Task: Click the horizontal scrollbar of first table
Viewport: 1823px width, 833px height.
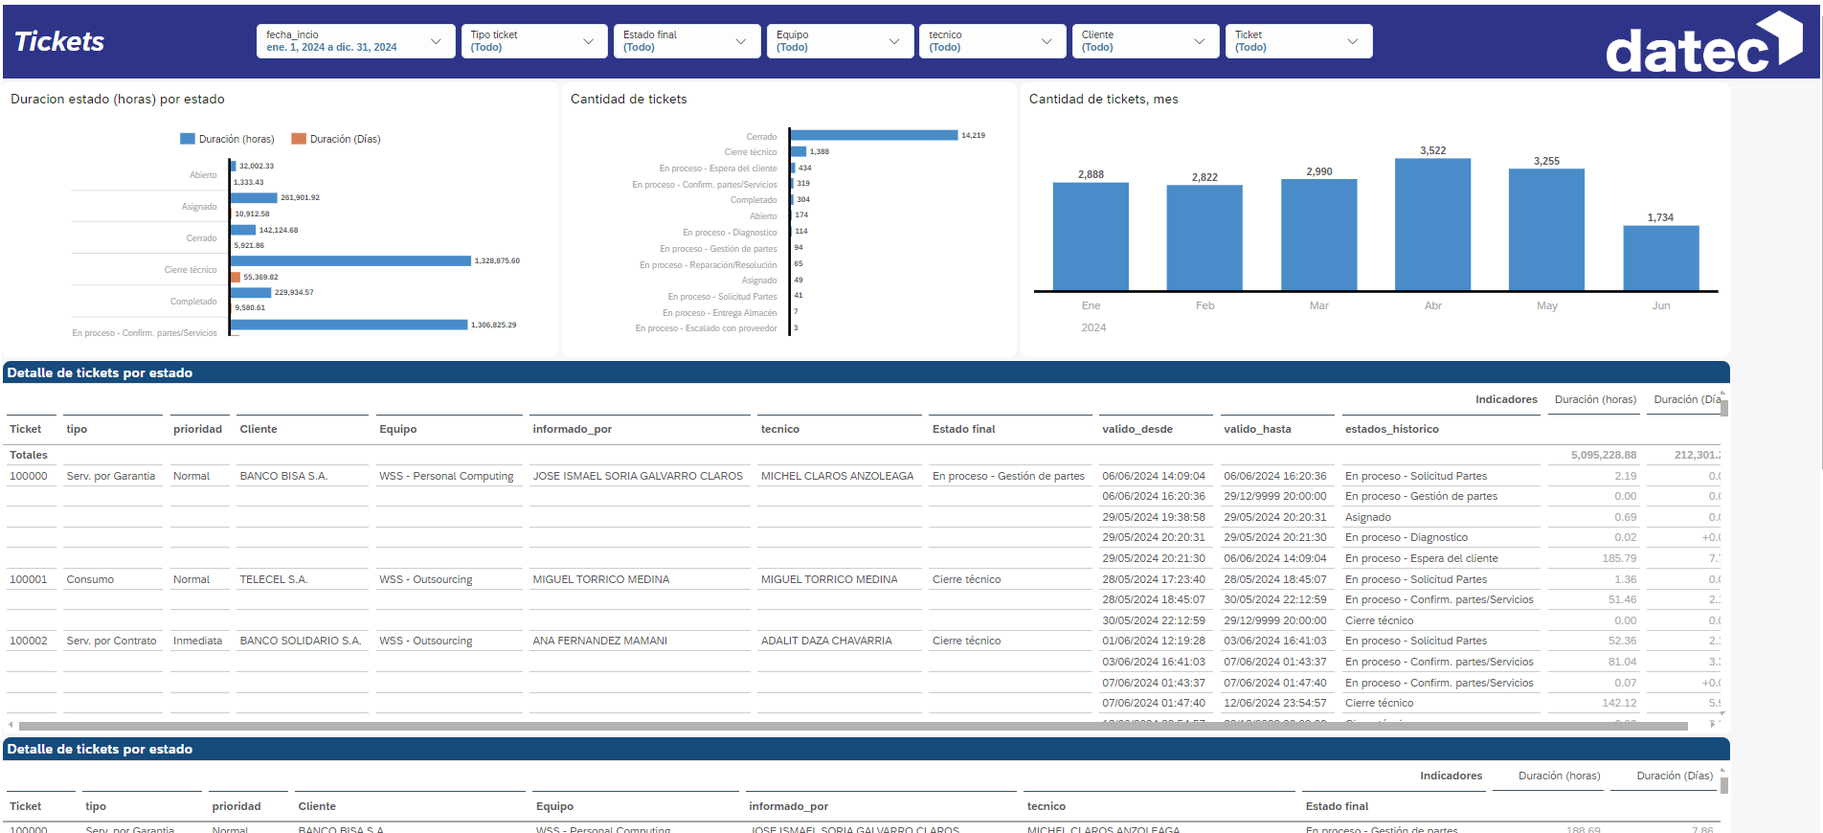Action: 853,726
